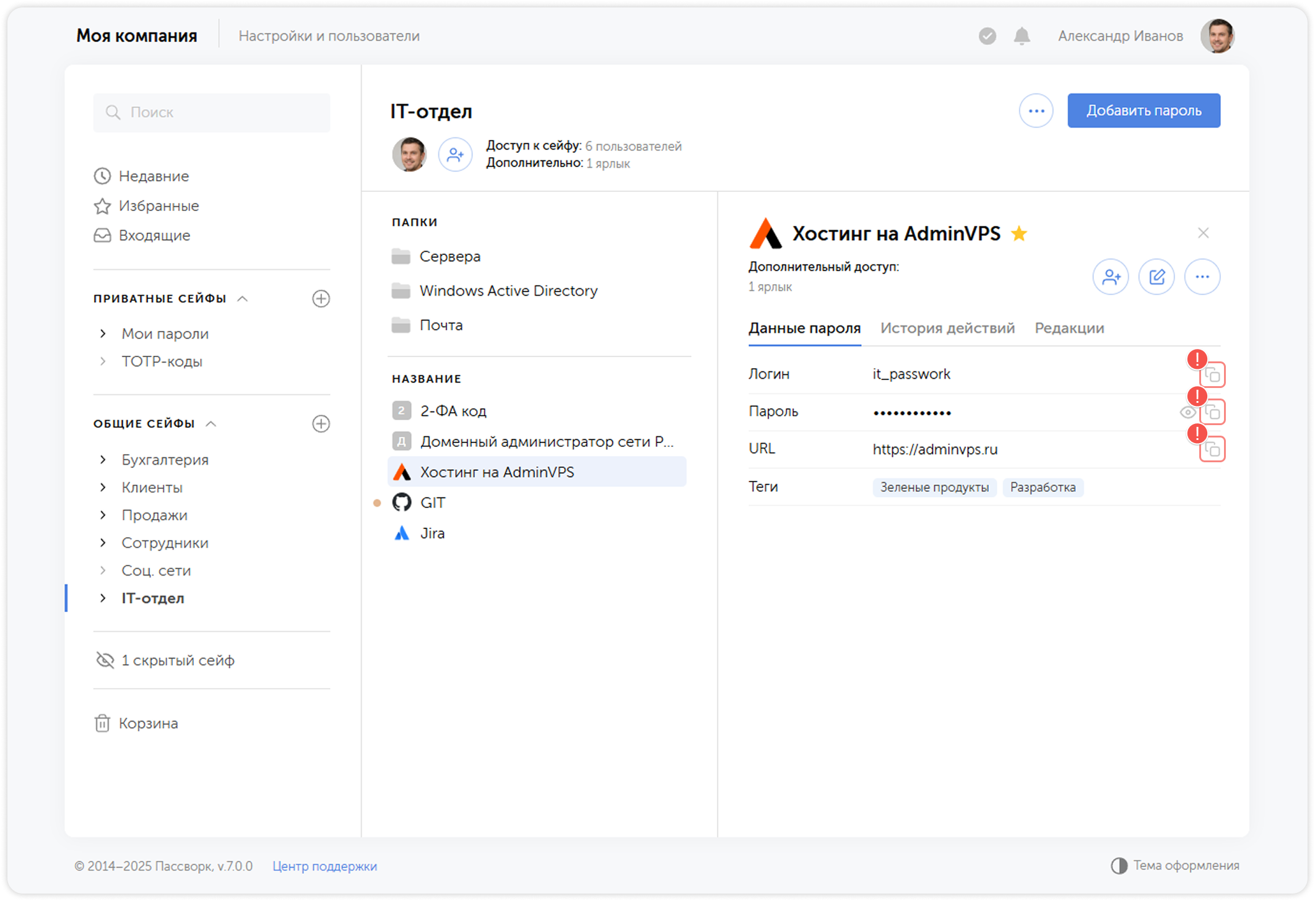Switch to Редакции tab
Viewport: 1315px width, 901px height.
pyautogui.click(x=1069, y=328)
